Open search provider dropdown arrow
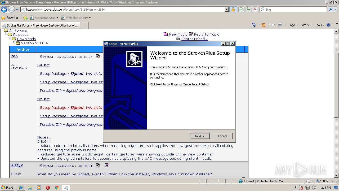Screen dimensions: 339x191 [336, 10]
